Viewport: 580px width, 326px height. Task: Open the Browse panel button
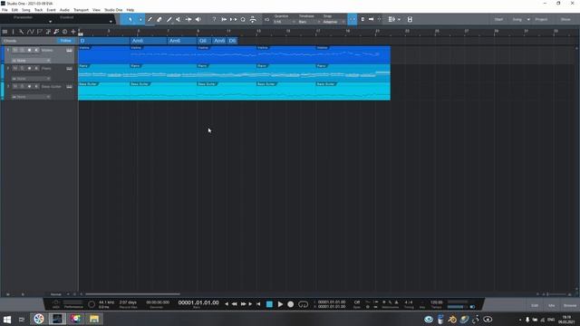coord(570,305)
